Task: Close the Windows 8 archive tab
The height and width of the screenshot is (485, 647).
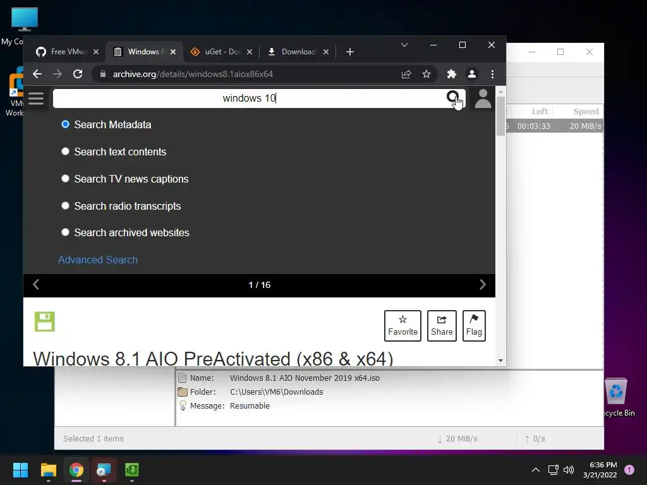Action: click(173, 52)
